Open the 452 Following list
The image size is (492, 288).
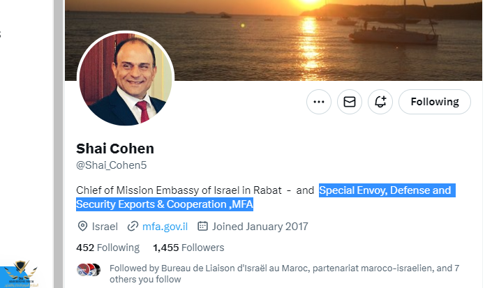coord(107,248)
